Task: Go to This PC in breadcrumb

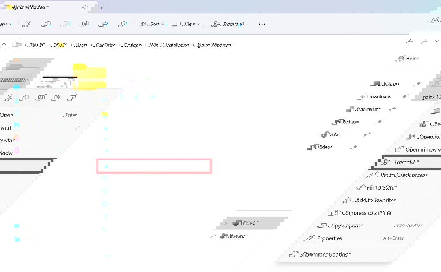Action: [x=37, y=45]
